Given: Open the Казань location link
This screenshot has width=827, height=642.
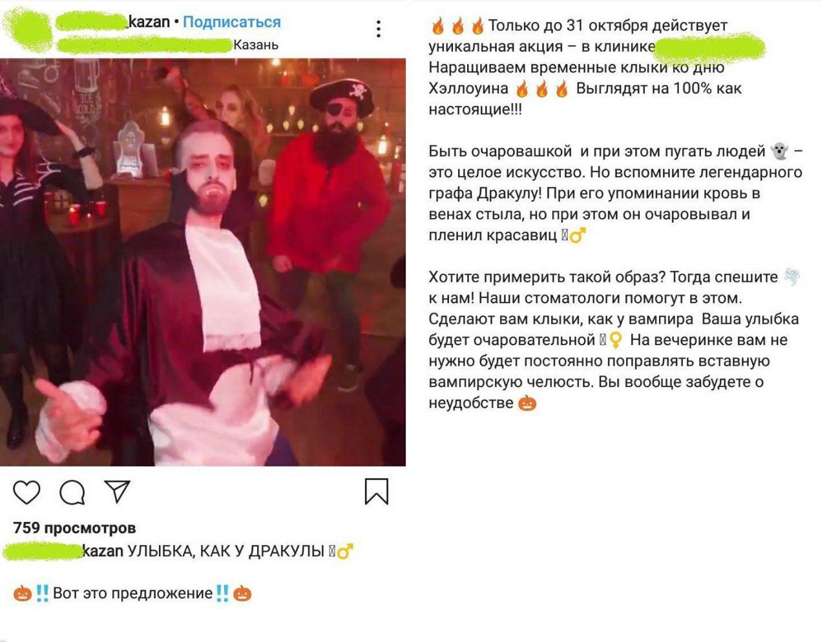Looking at the screenshot, I should (x=256, y=45).
